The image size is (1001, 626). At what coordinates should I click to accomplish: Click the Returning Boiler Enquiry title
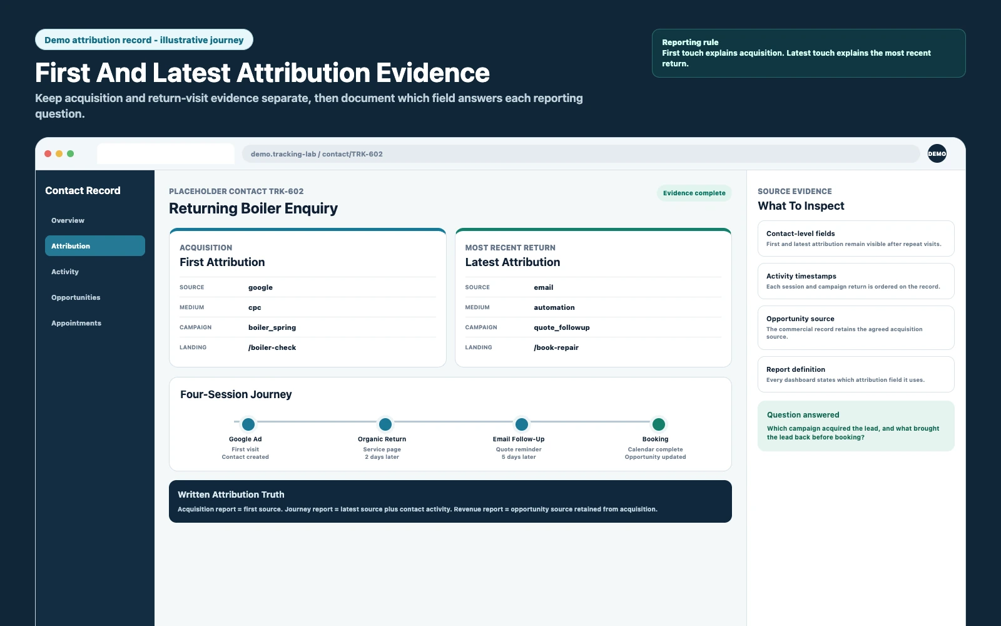click(x=253, y=208)
